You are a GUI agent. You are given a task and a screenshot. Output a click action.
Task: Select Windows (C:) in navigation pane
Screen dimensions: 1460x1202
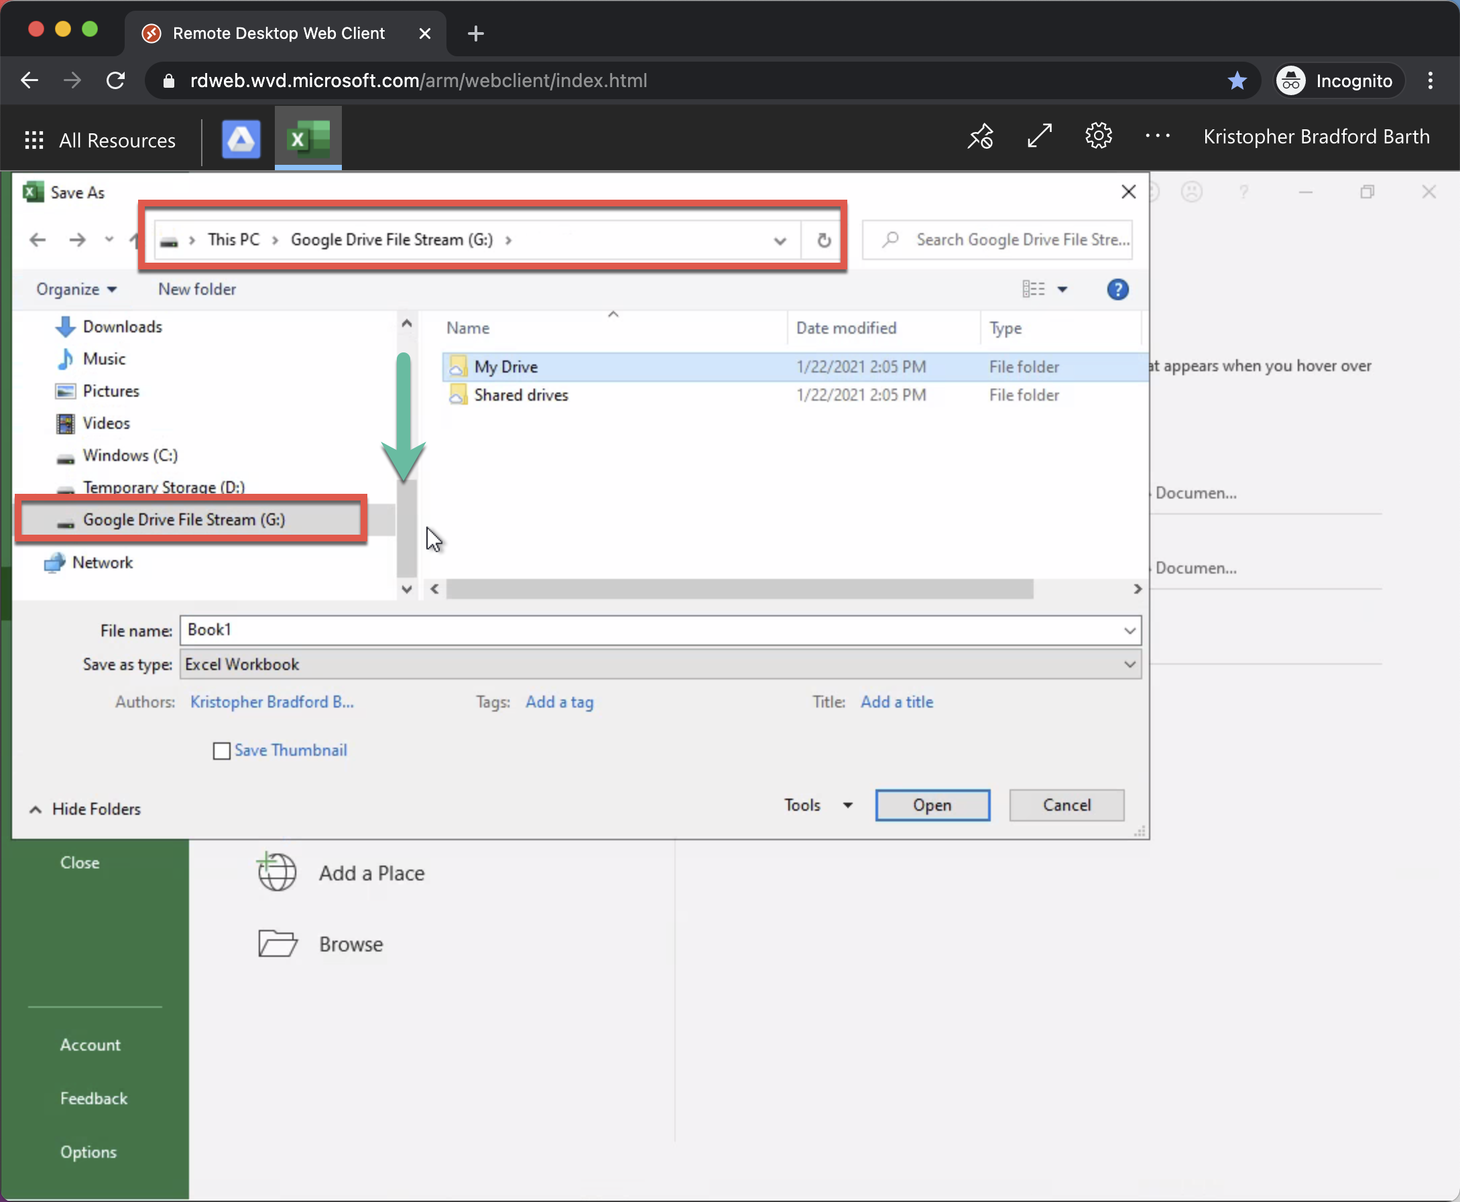pyautogui.click(x=130, y=456)
